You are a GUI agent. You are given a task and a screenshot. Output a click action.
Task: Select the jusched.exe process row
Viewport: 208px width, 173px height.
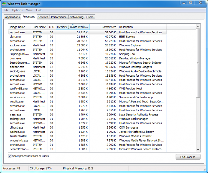click(x=87, y=132)
